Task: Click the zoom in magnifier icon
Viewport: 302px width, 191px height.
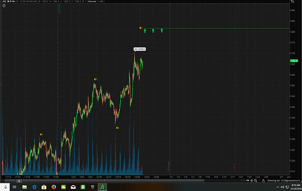Action: point(256,180)
